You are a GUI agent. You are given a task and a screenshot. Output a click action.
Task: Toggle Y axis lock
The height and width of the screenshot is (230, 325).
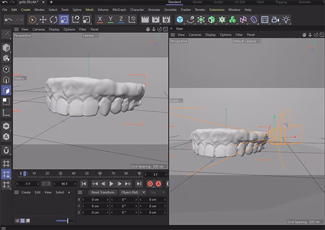tap(111, 20)
